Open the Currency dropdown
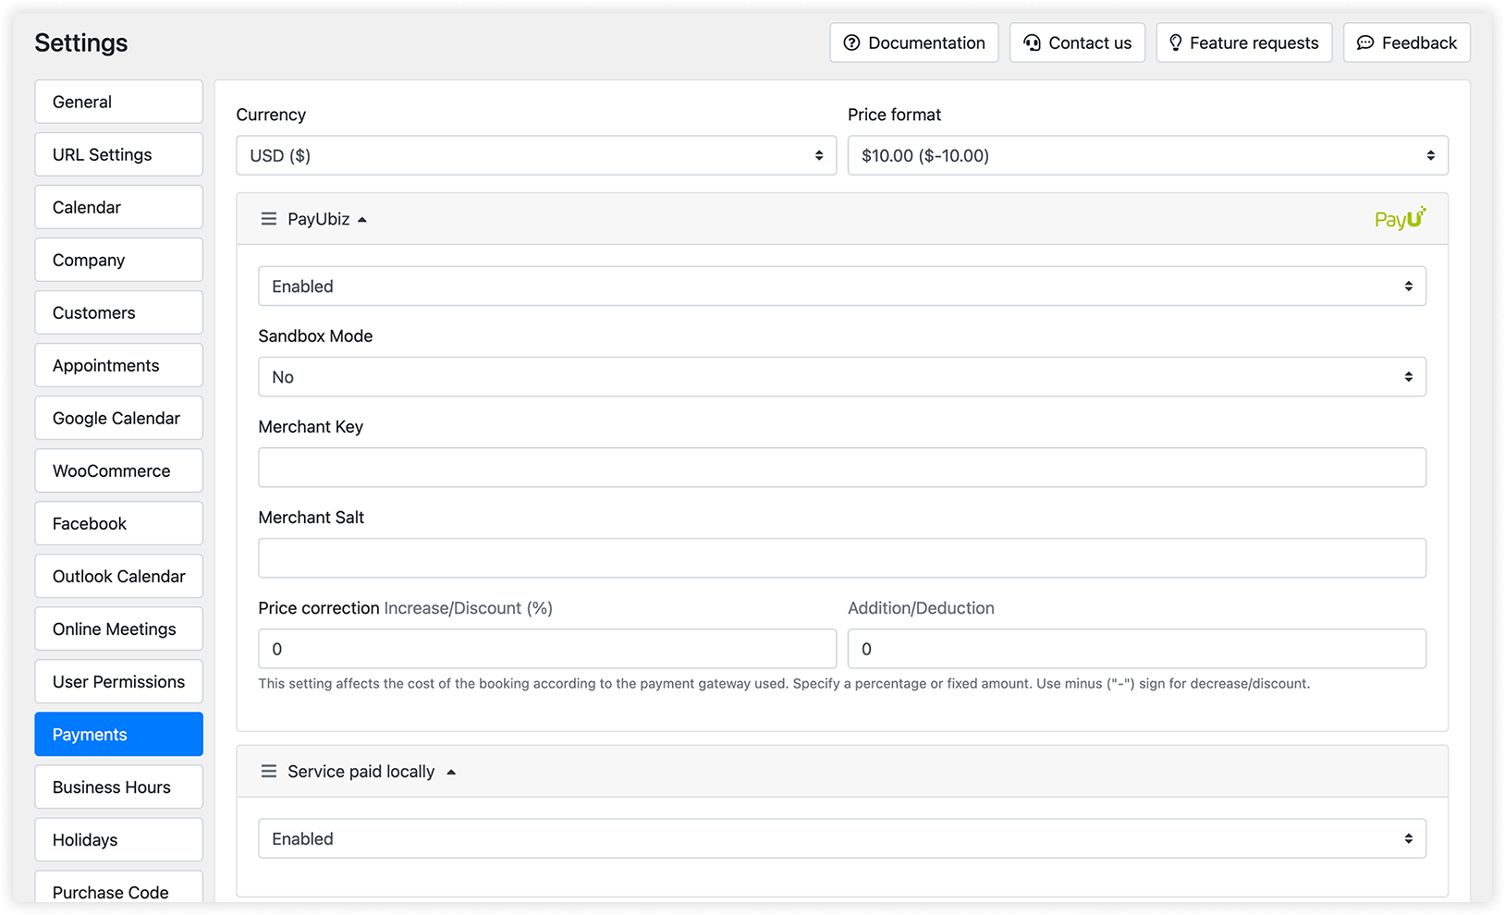Image resolution: width=1505 pixels, height=915 pixels. tap(536, 155)
